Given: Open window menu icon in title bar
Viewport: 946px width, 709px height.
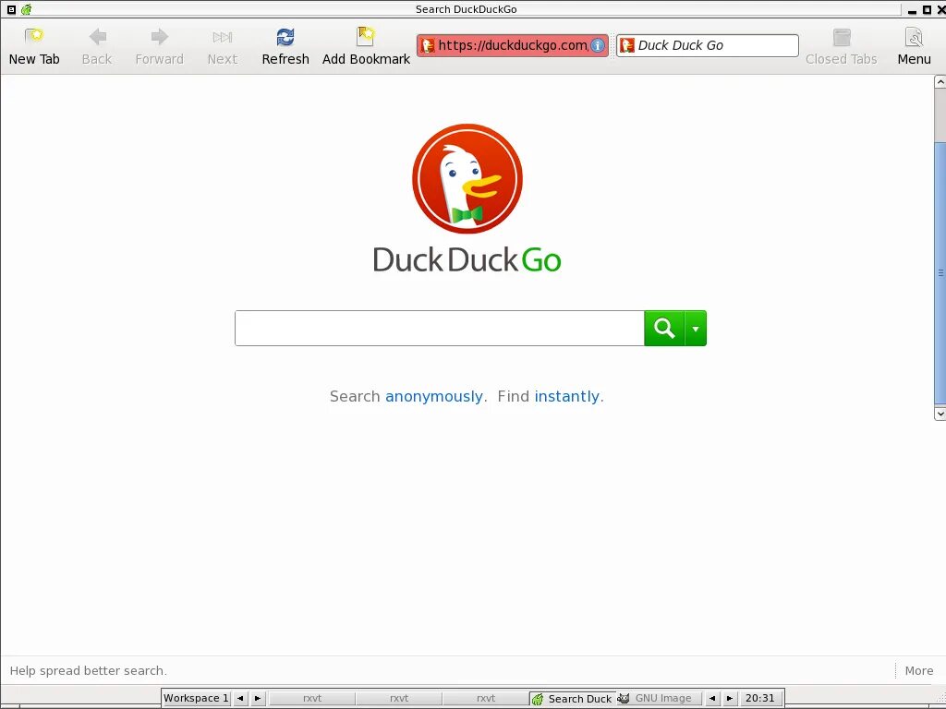Looking at the screenshot, I should point(11,9).
